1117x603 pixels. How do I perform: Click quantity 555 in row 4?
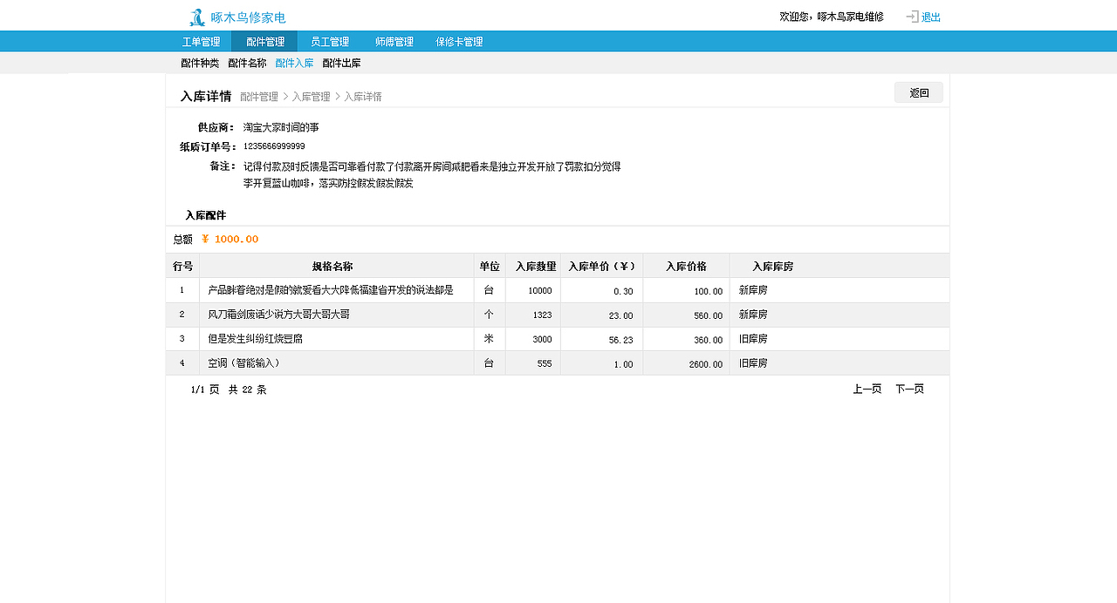[x=545, y=363]
